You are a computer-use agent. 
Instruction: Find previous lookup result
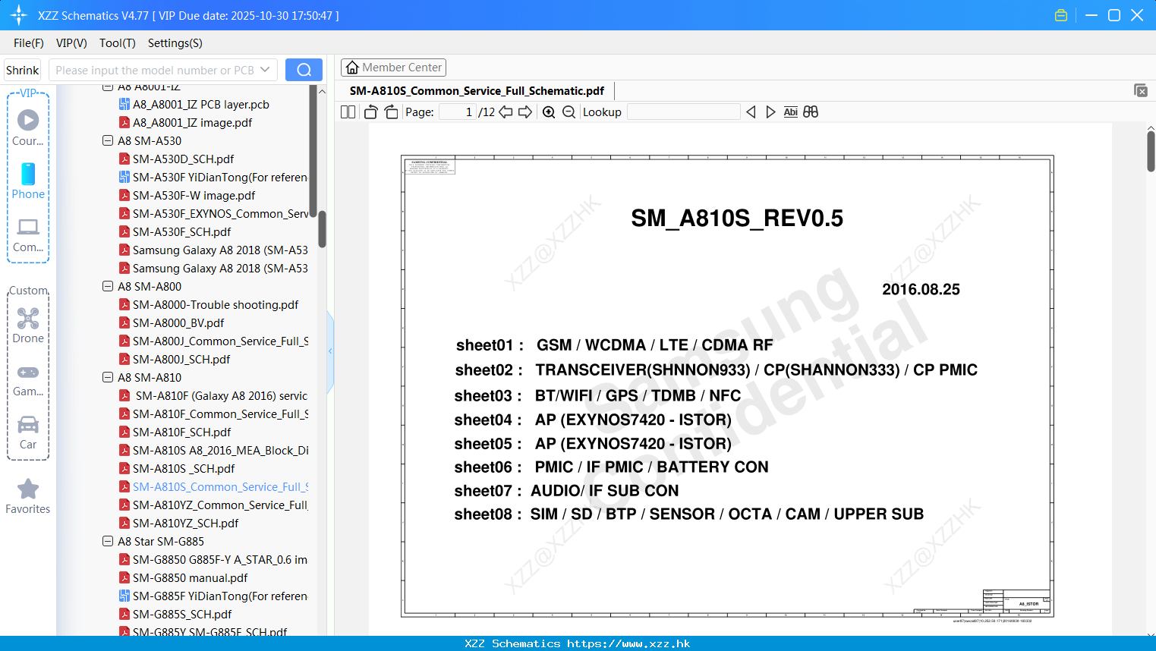tap(751, 112)
